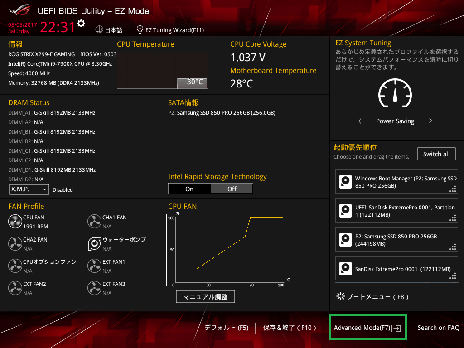Go to next EZ System Tuning profile
The image size is (464, 348).
(430, 121)
